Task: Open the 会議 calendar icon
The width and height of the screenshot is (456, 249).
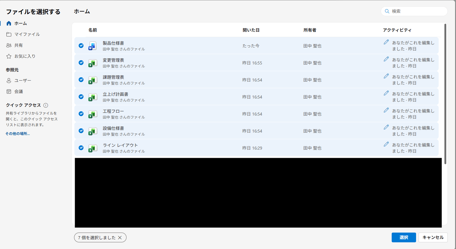Action: point(9,92)
